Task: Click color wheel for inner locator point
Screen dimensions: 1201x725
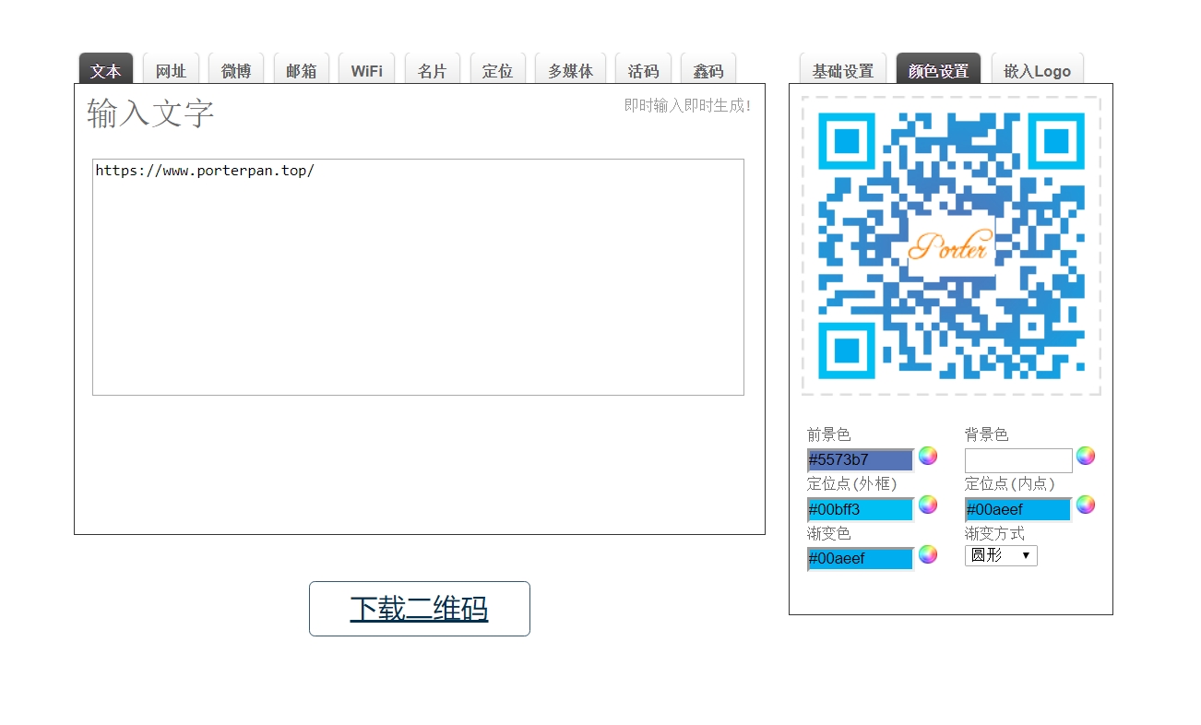Action: pyautogui.click(x=1086, y=505)
